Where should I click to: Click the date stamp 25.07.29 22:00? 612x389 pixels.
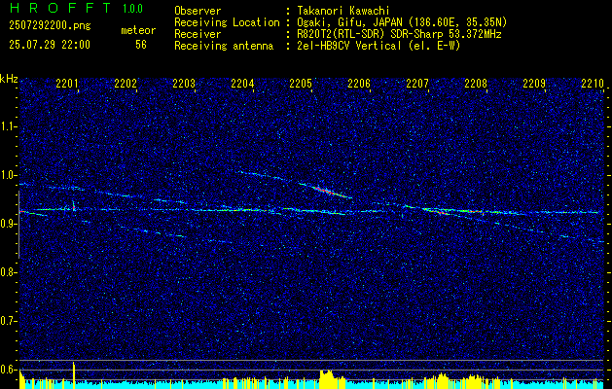click(50, 45)
